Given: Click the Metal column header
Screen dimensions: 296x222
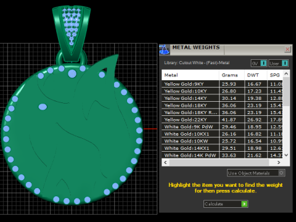Looking at the screenshot, I should click(x=190, y=75).
